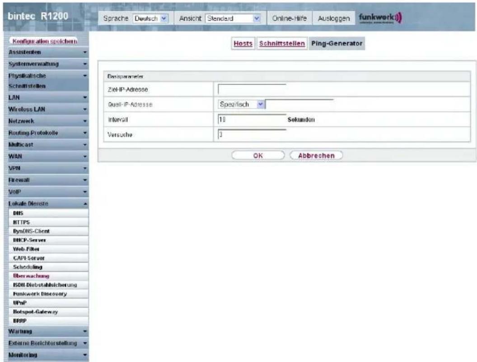Screen dimensions: 477x362
Task: Expand the Monitoring menu
Action: click(47, 355)
